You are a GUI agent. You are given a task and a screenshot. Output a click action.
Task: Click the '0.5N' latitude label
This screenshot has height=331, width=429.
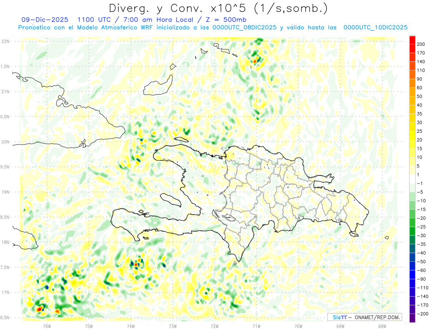5,117
